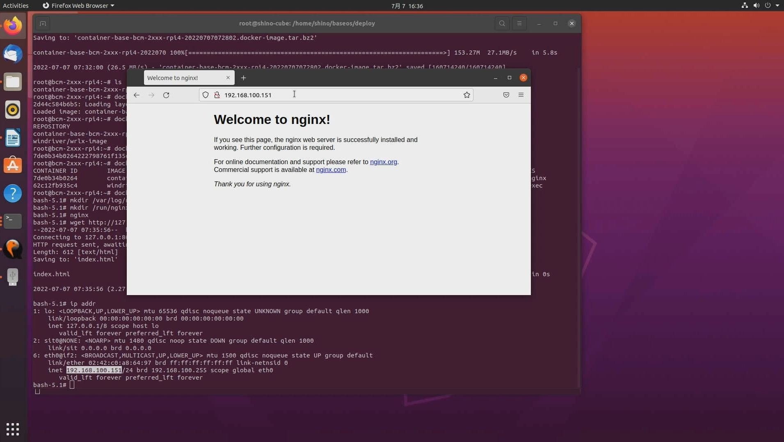Minimize the Firefox window

[496, 78]
